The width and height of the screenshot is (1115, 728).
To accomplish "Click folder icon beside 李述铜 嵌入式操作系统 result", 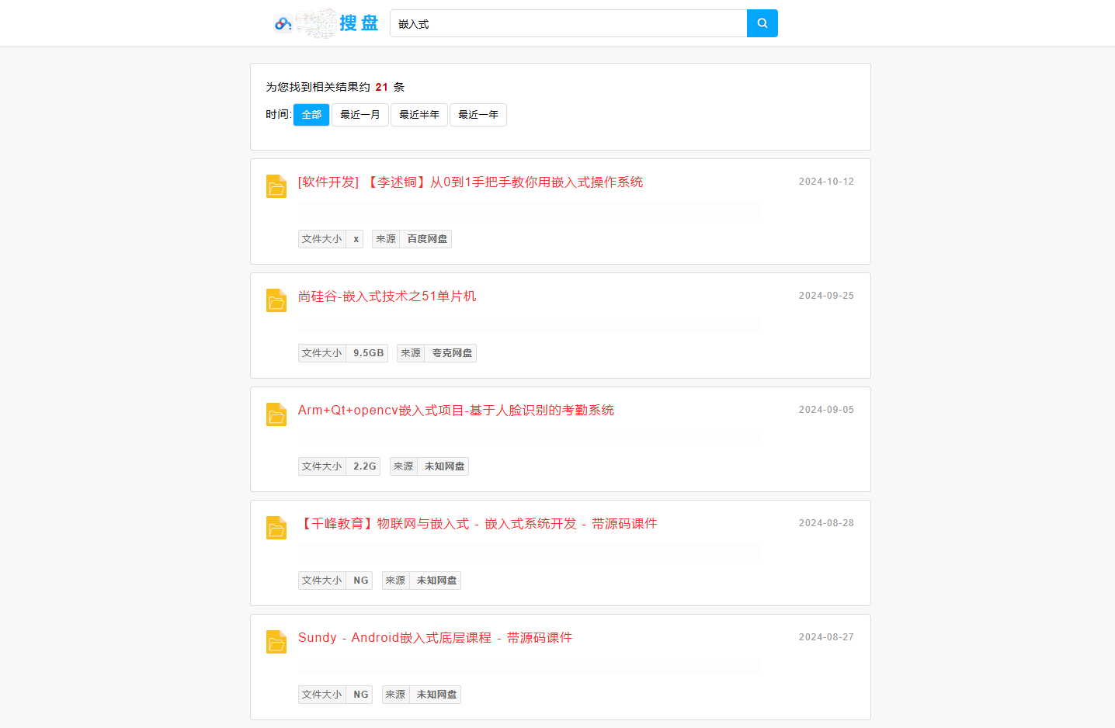I will [276, 186].
